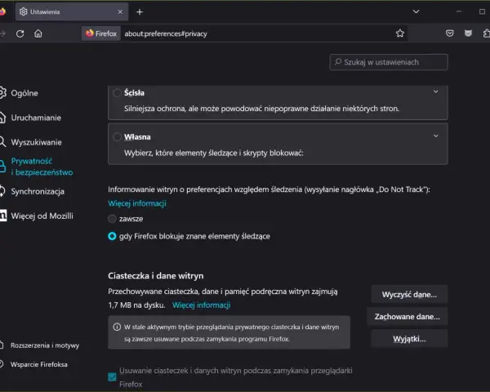Open Więcej informacji about Do Not Track

137,203
